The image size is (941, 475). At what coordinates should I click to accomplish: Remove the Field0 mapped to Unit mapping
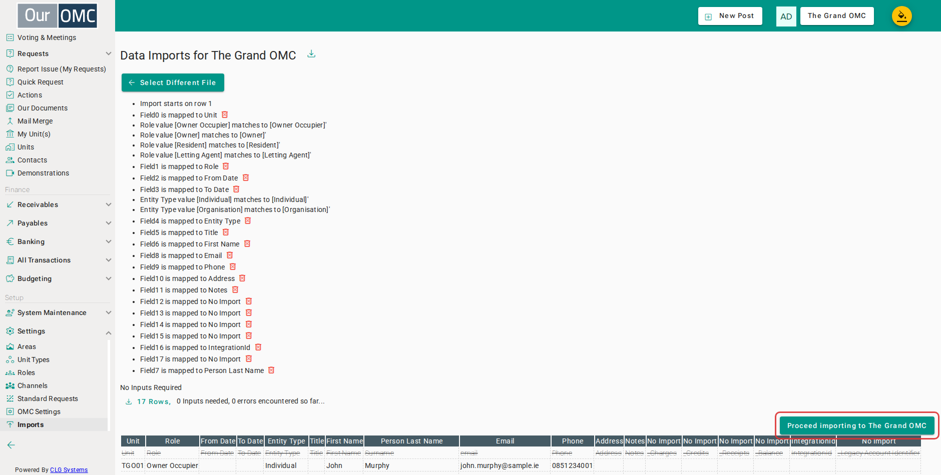(x=225, y=114)
